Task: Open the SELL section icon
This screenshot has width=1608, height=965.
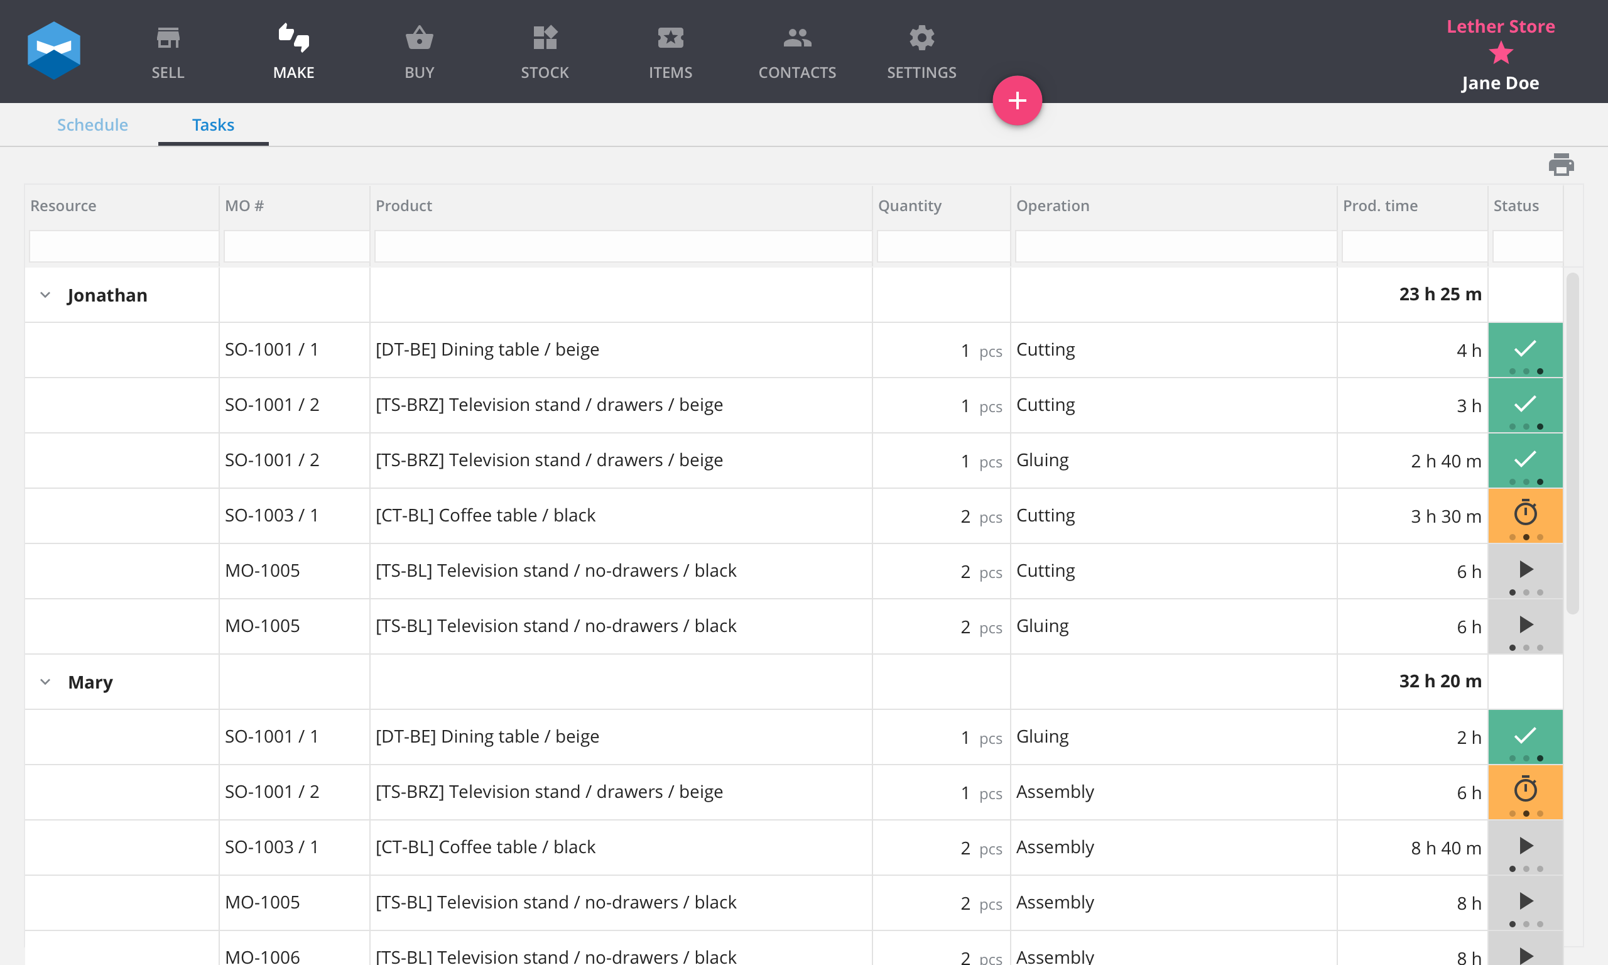Action: point(168,38)
